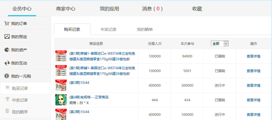Screen dimensions: 272x120
Task: Go to 收藏 in top navigation
Action: tap(197, 9)
